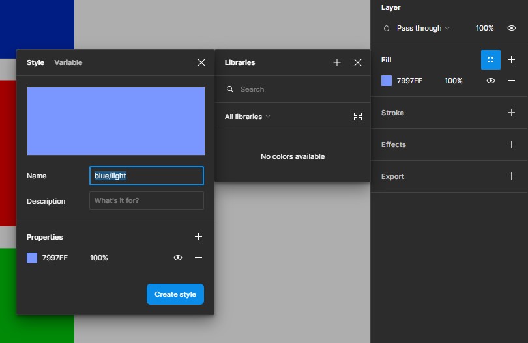Select the Style tab
This screenshot has height=343, width=528.
point(35,62)
